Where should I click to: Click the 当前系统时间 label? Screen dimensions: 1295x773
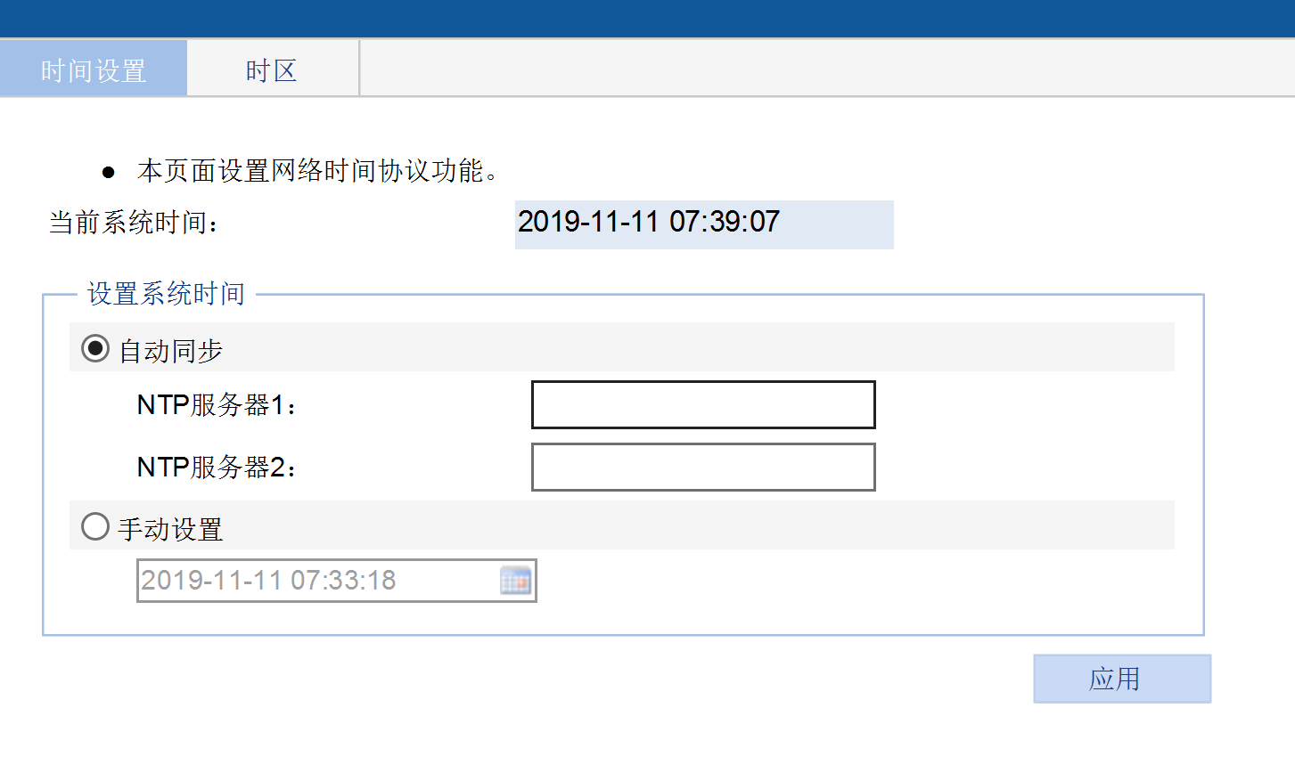tap(134, 223)
